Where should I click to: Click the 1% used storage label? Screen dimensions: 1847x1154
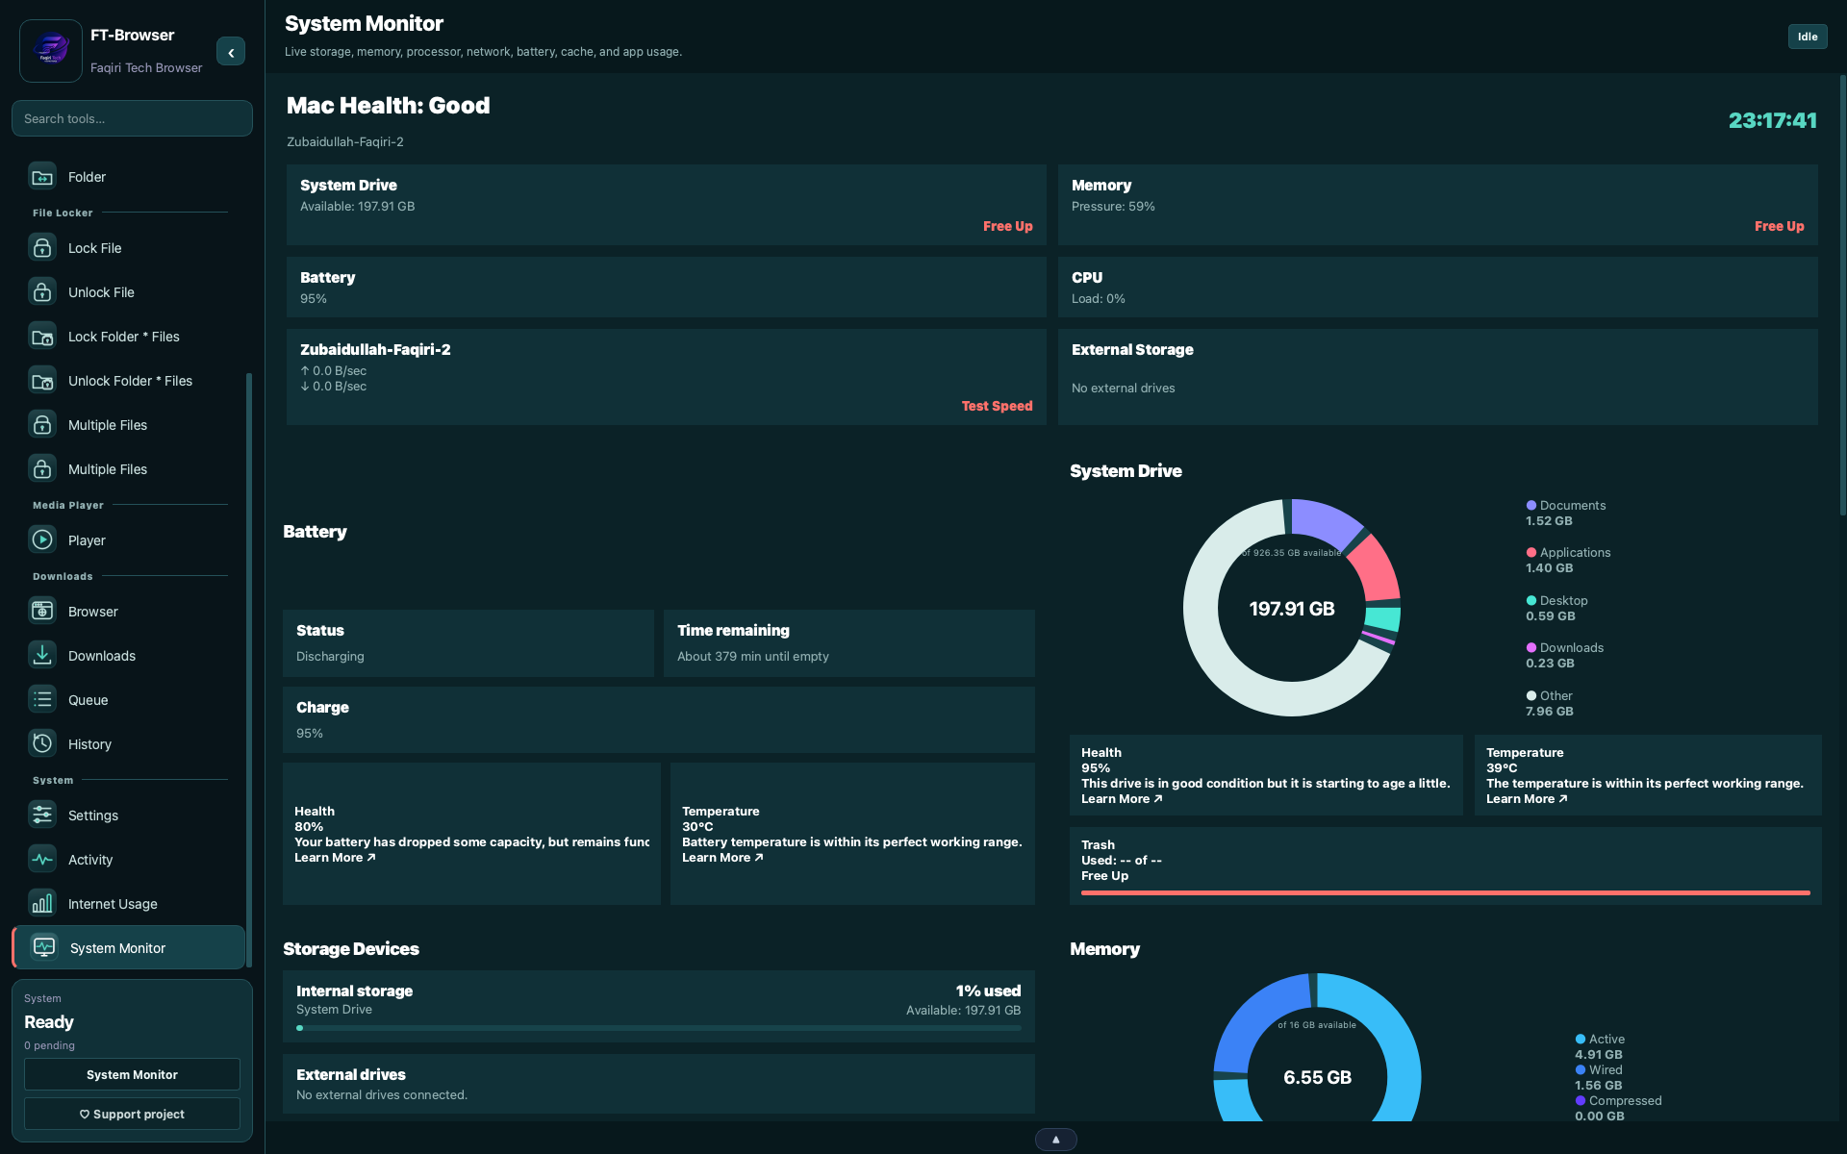pyautogui.click(x=988, y=991)
